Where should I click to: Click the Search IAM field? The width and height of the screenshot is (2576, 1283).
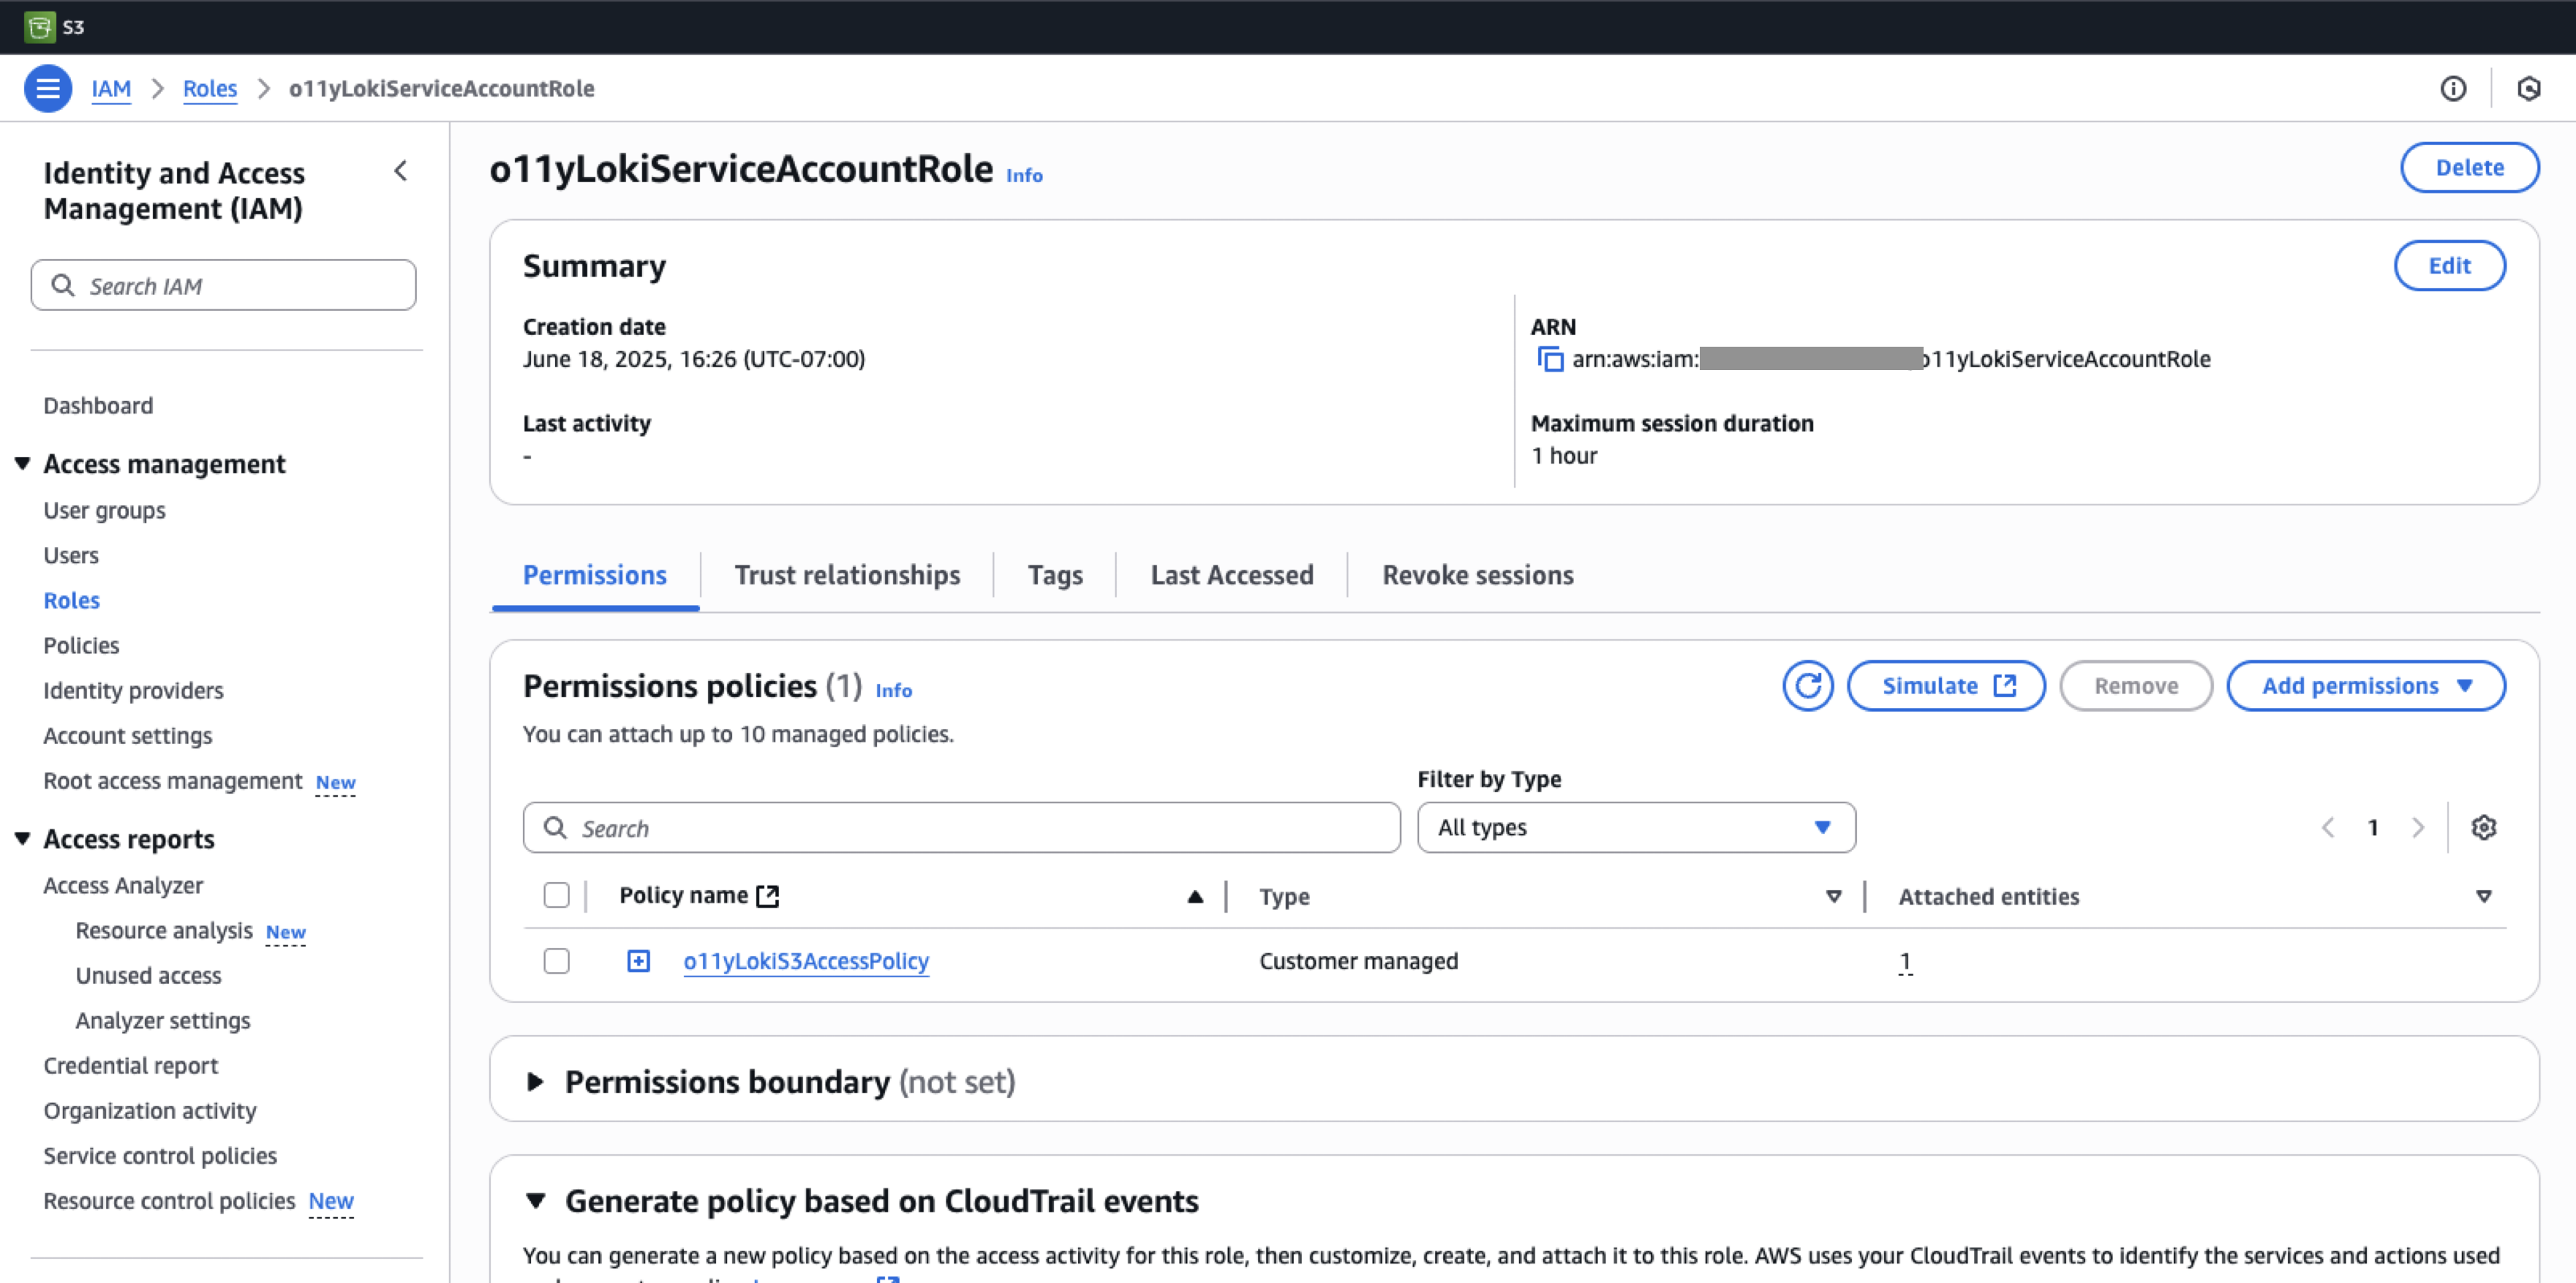tap(223, 285)
